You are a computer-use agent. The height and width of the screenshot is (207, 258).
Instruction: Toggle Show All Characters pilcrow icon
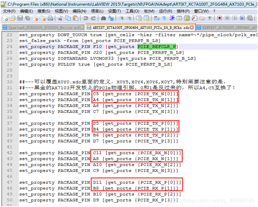pyautogui.click(x=164, y=18)
